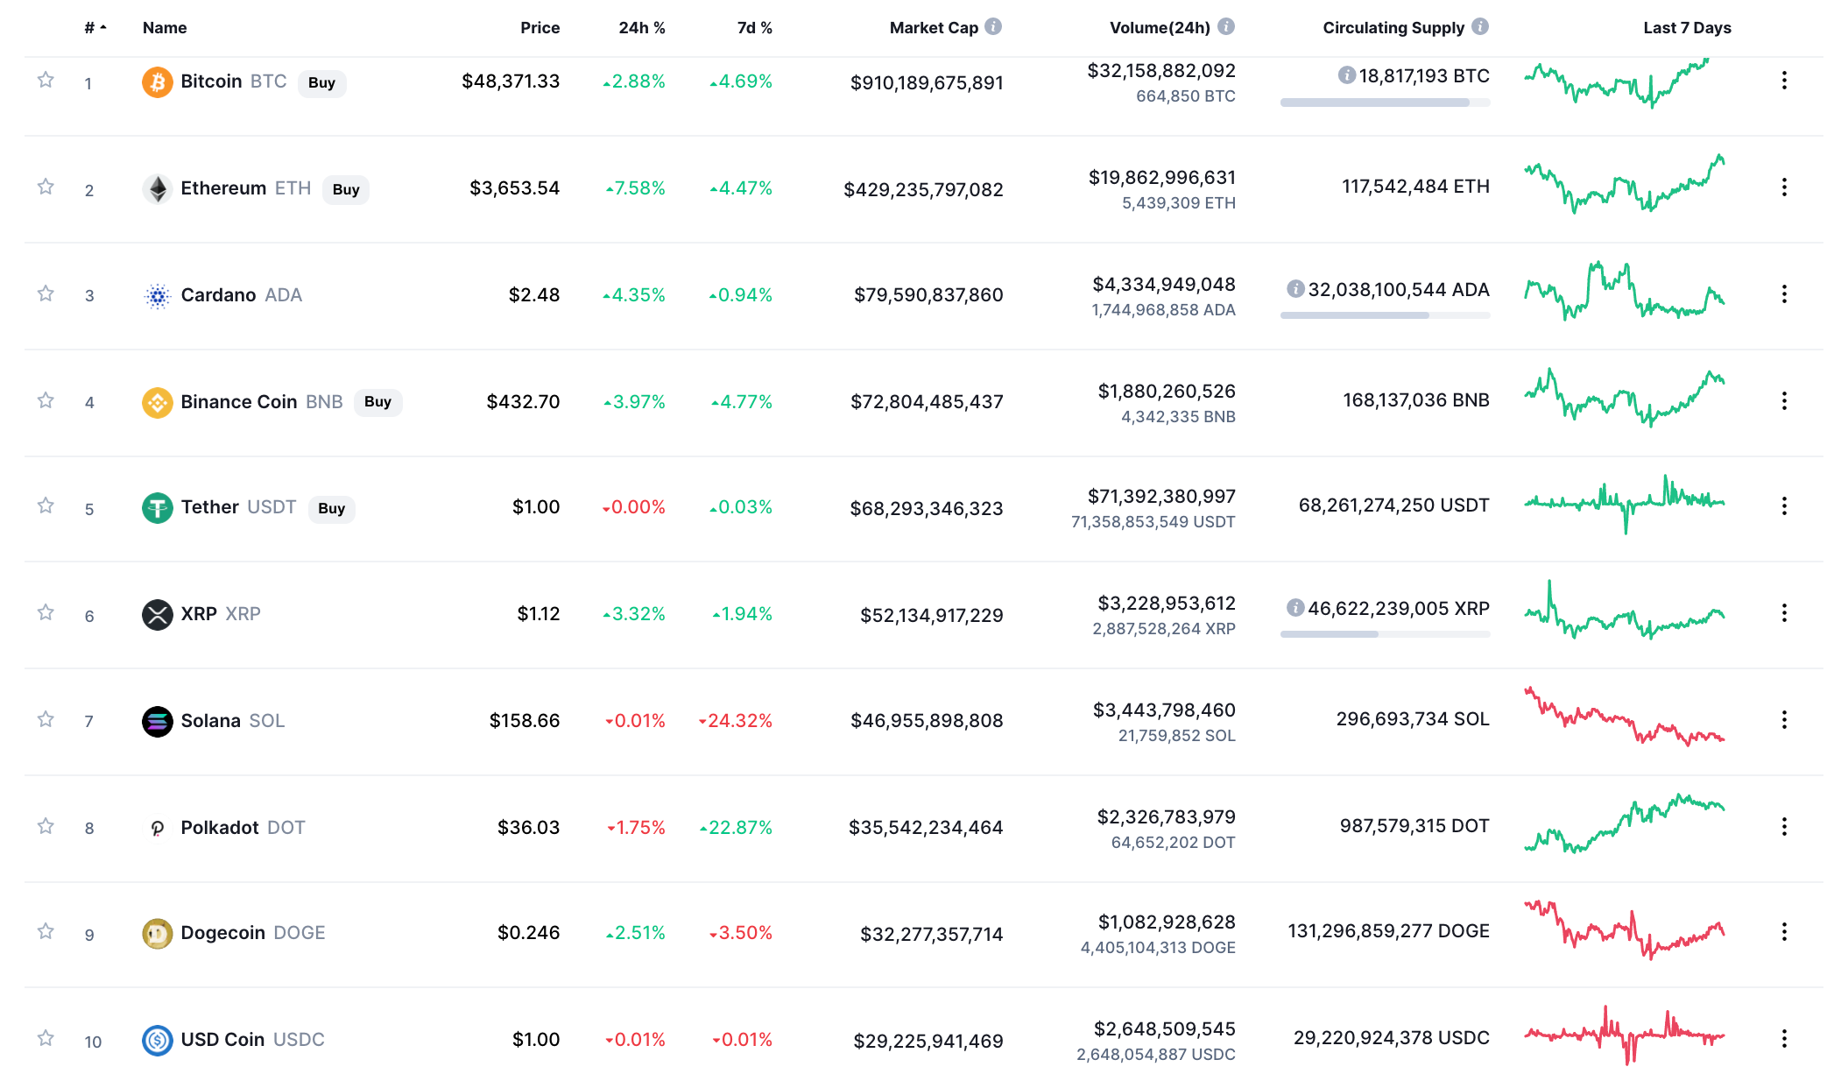Favorite Polkadot with the star
The width and height of the screenshot is (1827, 1081).
[46, 827]
